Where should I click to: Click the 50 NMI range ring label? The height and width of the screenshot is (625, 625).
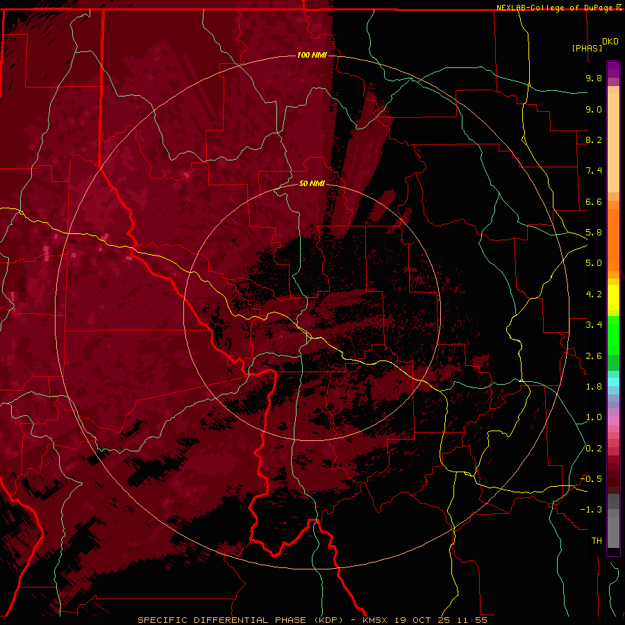pyautogui.click(x=312, y=183)
